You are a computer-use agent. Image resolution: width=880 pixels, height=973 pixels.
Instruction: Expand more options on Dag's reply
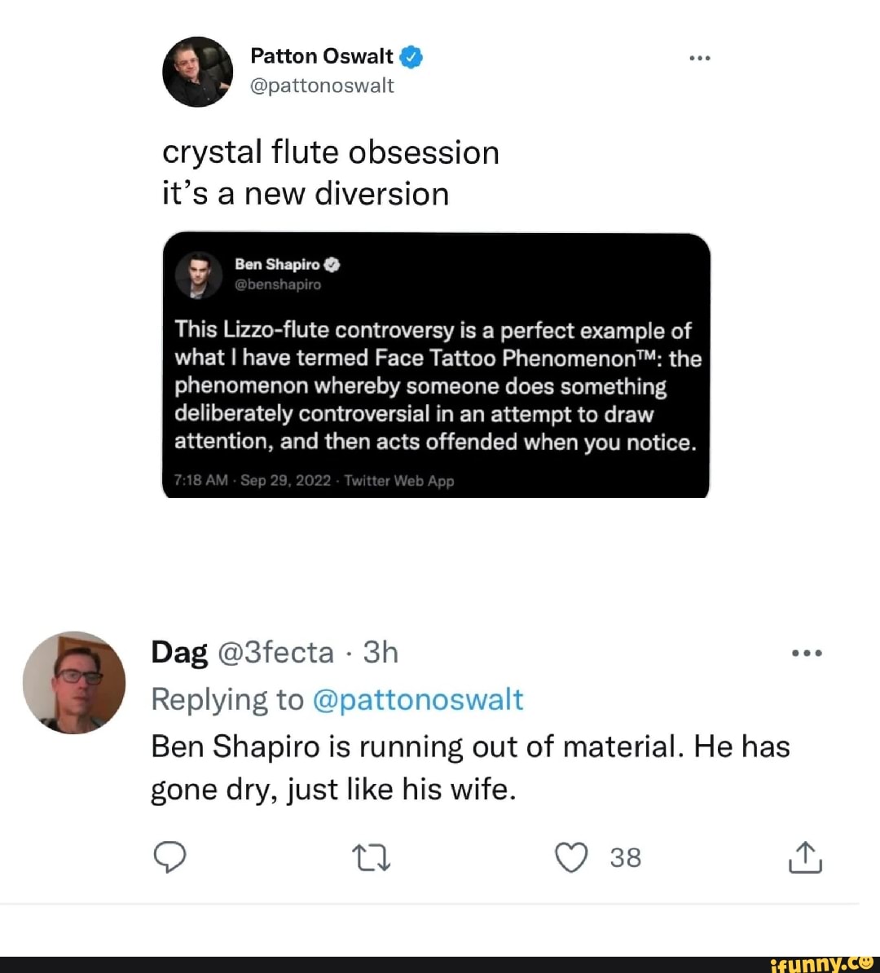[807, 653]
